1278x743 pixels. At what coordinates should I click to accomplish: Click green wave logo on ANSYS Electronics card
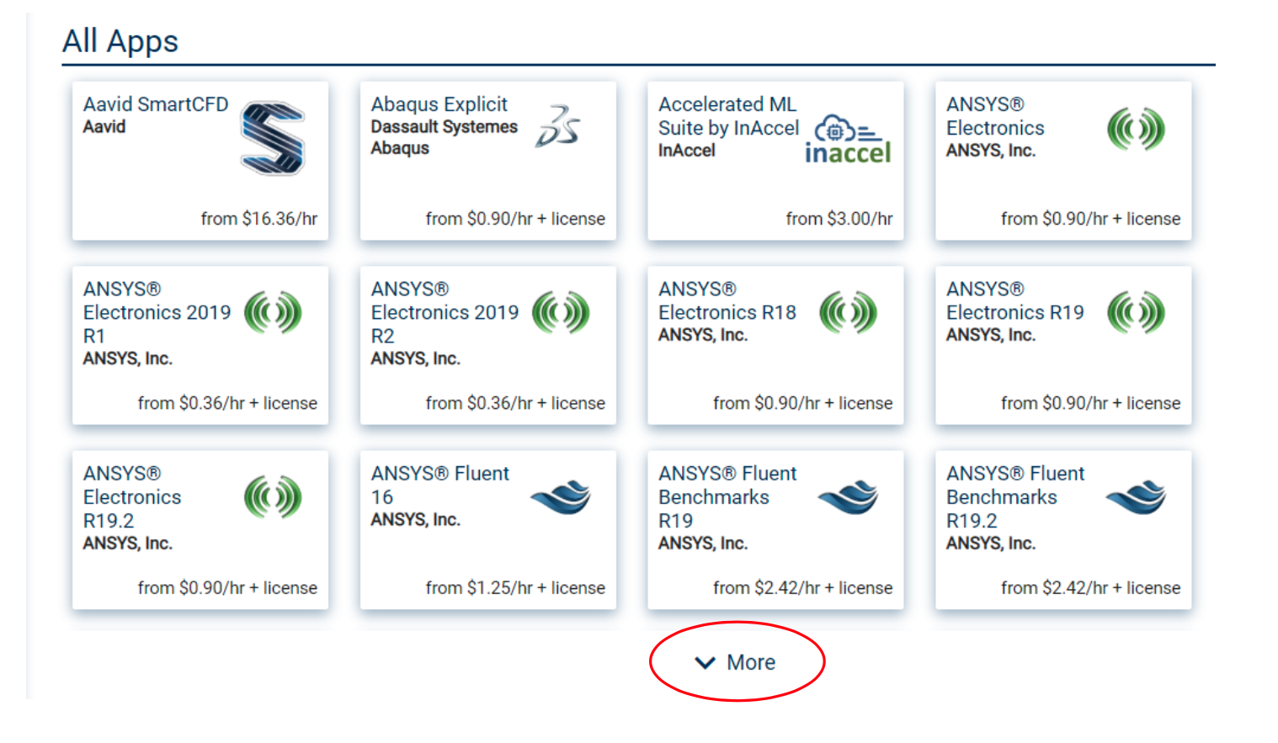point(1136,129)
